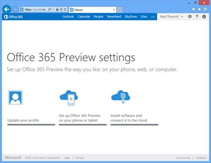
Task: Click the browser home icon
Action: point(194,9)
